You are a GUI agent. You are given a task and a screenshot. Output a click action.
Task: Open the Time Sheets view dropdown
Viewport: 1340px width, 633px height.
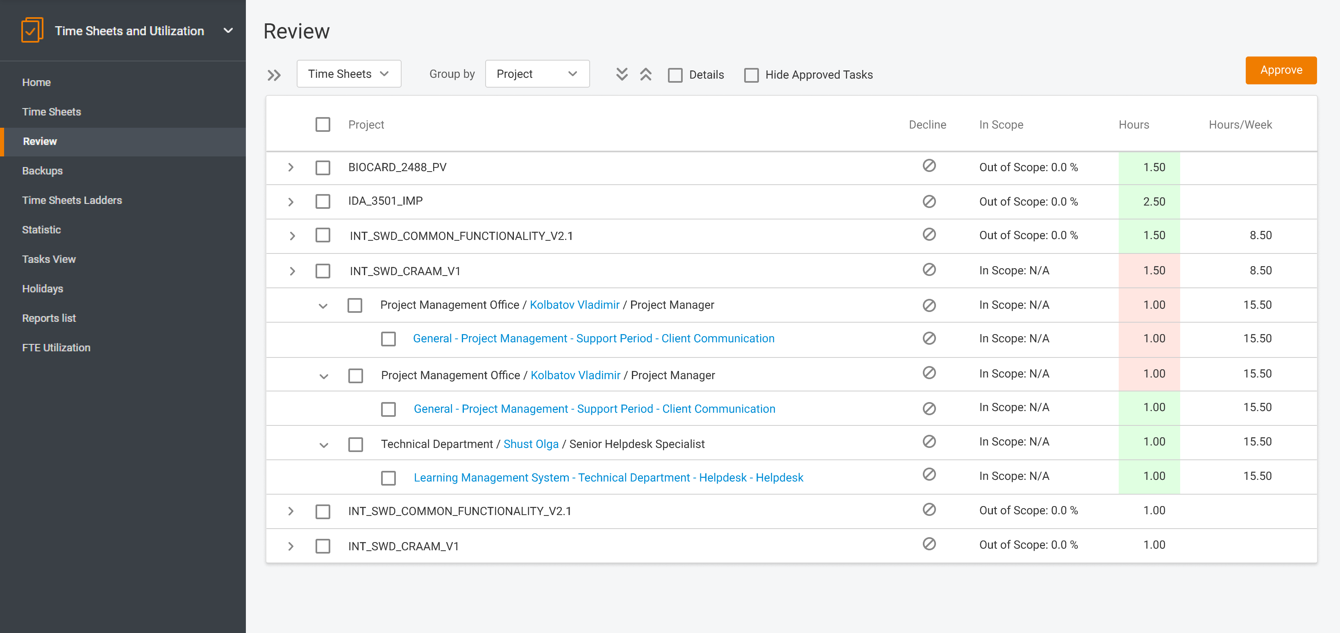tap(349, 74)
